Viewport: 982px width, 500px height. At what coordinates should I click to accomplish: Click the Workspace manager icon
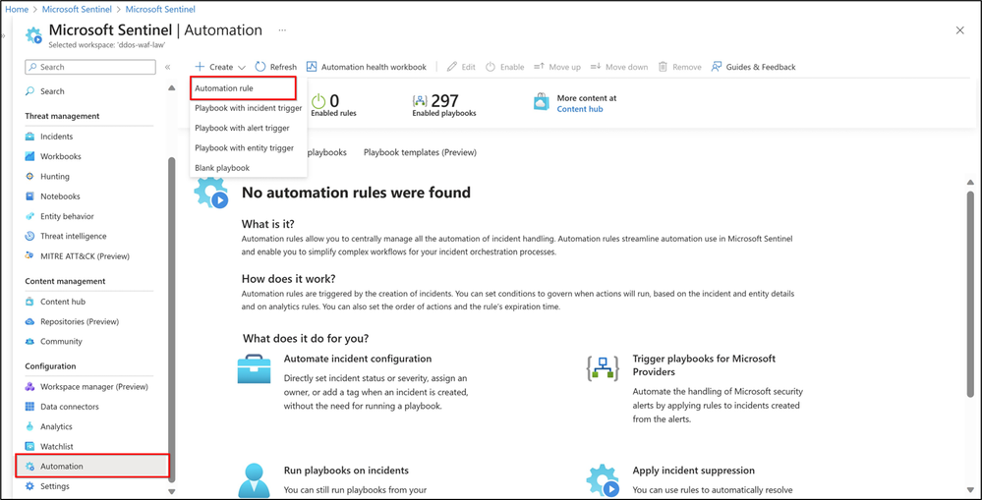pos(29,387)
